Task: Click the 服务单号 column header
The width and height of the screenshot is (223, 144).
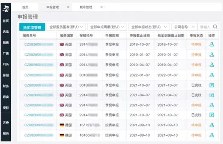Action: click(x=29, y=35)
